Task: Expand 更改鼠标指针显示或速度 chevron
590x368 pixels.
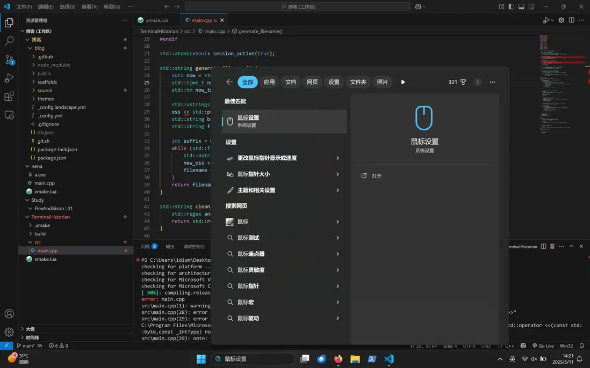Action: point(337,158)
